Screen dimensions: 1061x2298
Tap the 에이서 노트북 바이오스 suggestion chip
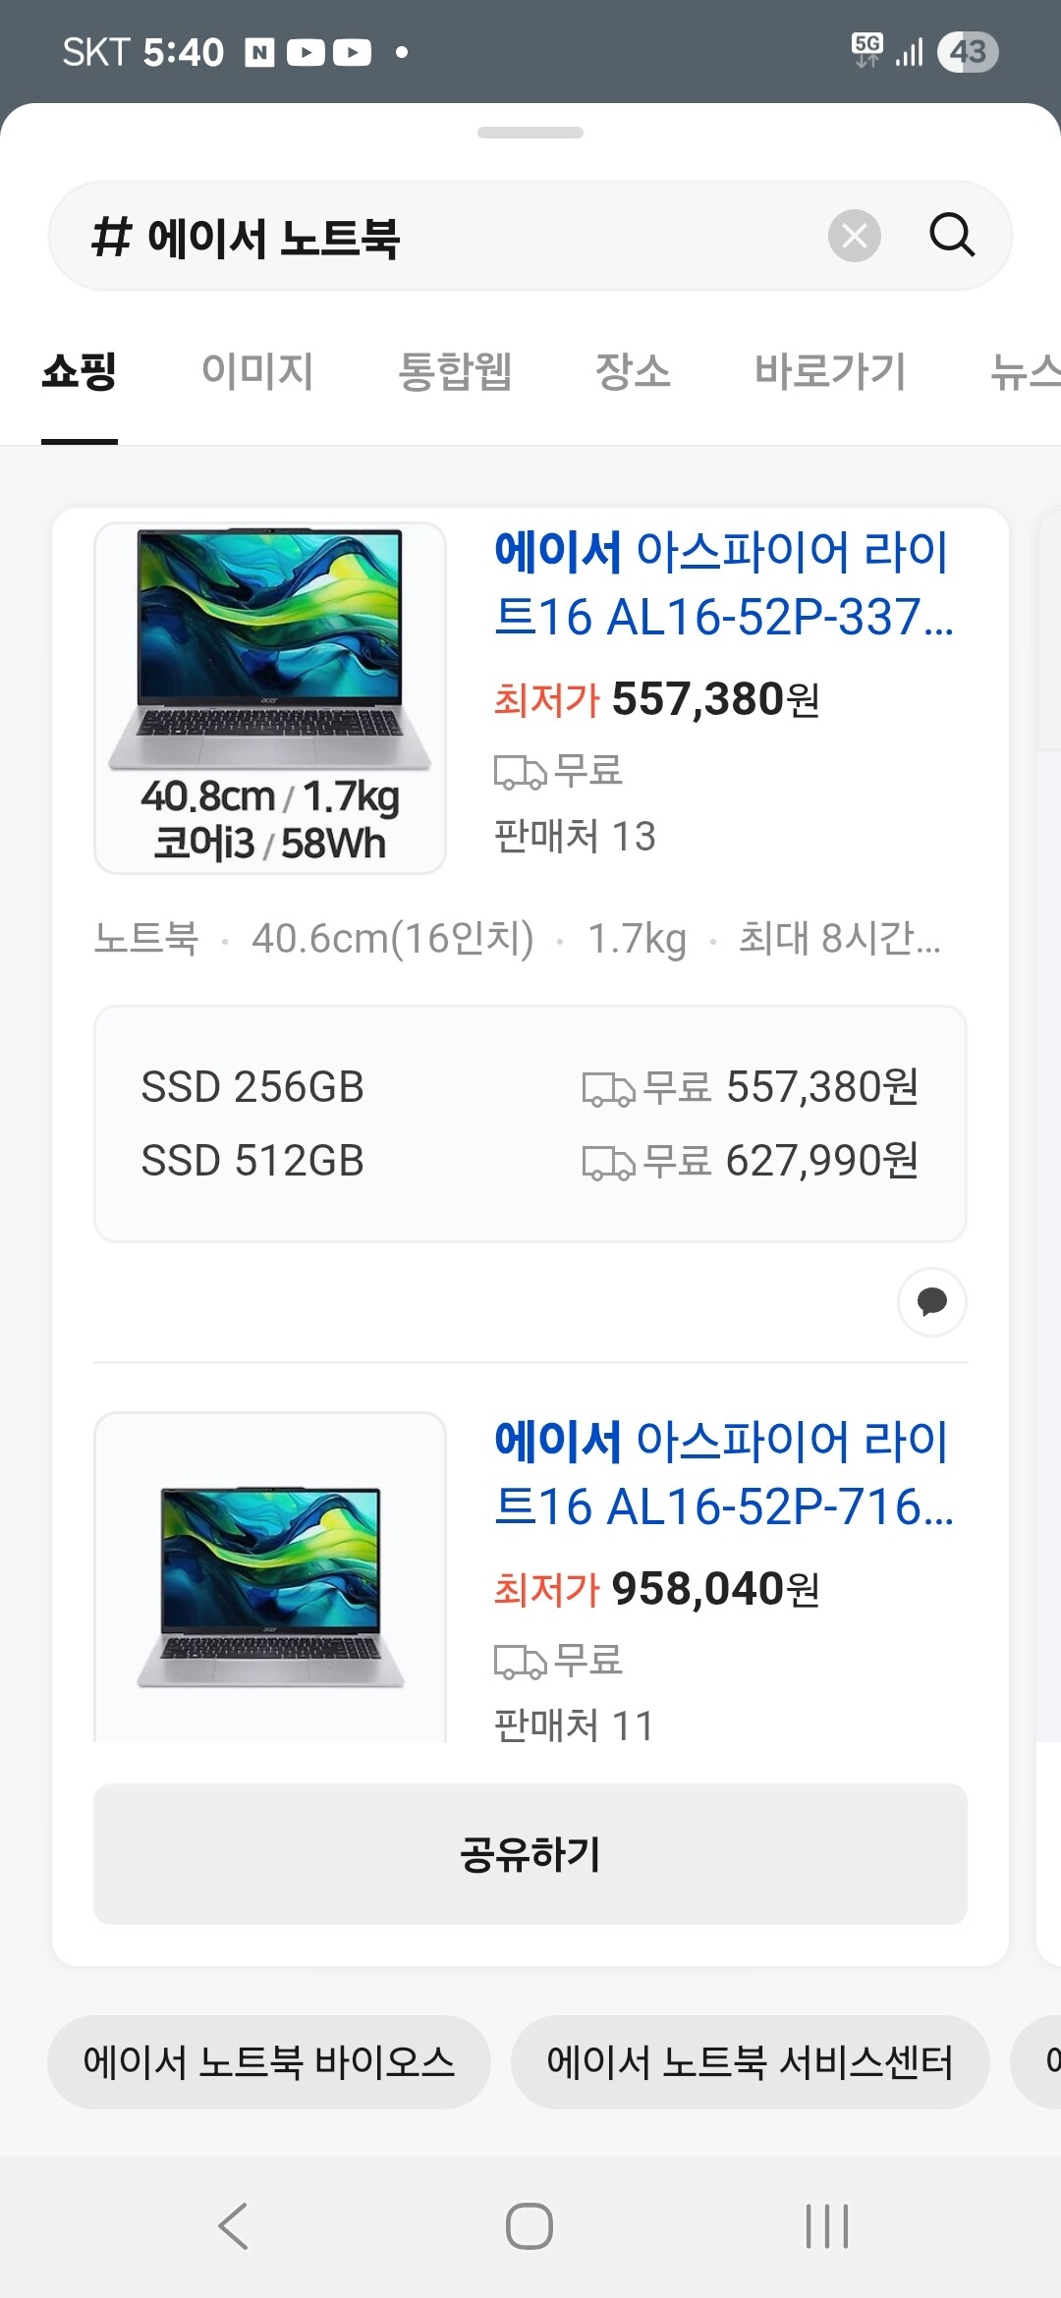pos(268,2061)
